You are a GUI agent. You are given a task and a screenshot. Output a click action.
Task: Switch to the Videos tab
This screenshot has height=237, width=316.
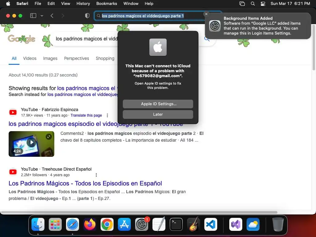coord(30,58)
